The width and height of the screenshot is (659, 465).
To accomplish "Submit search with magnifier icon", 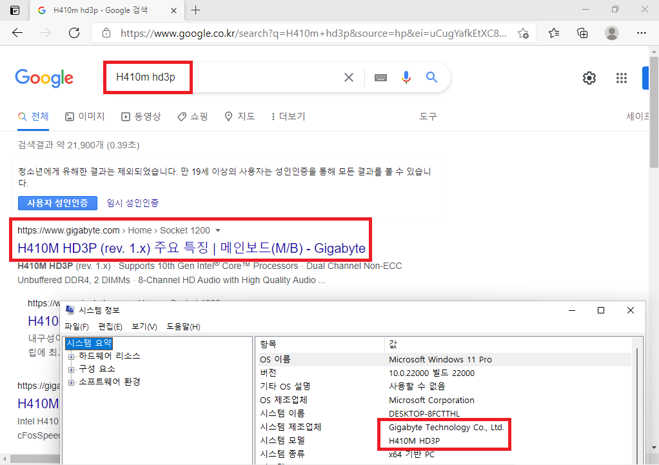I will pos(431,77).
